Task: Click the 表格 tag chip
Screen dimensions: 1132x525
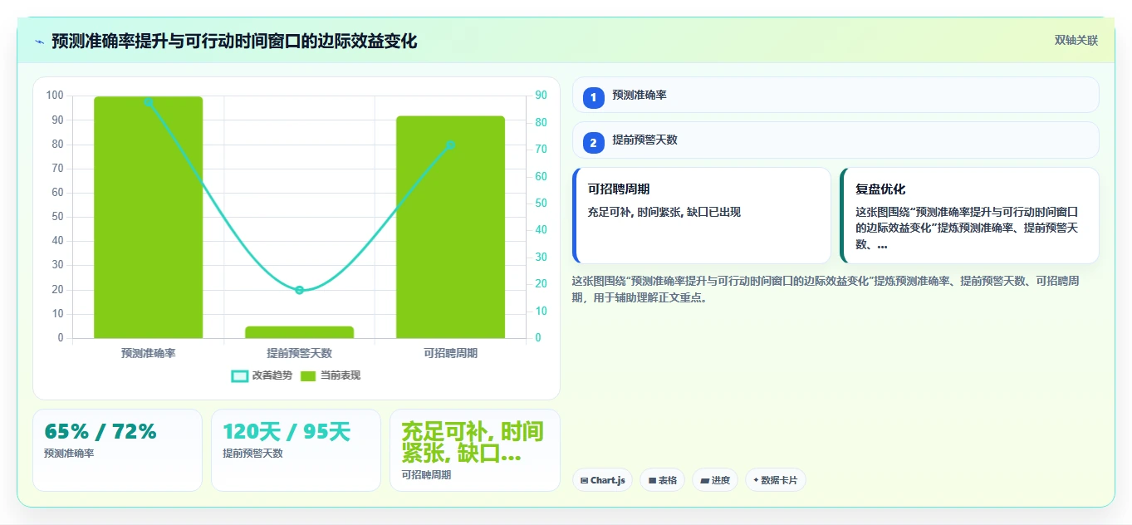Action: tap(662, 480)
